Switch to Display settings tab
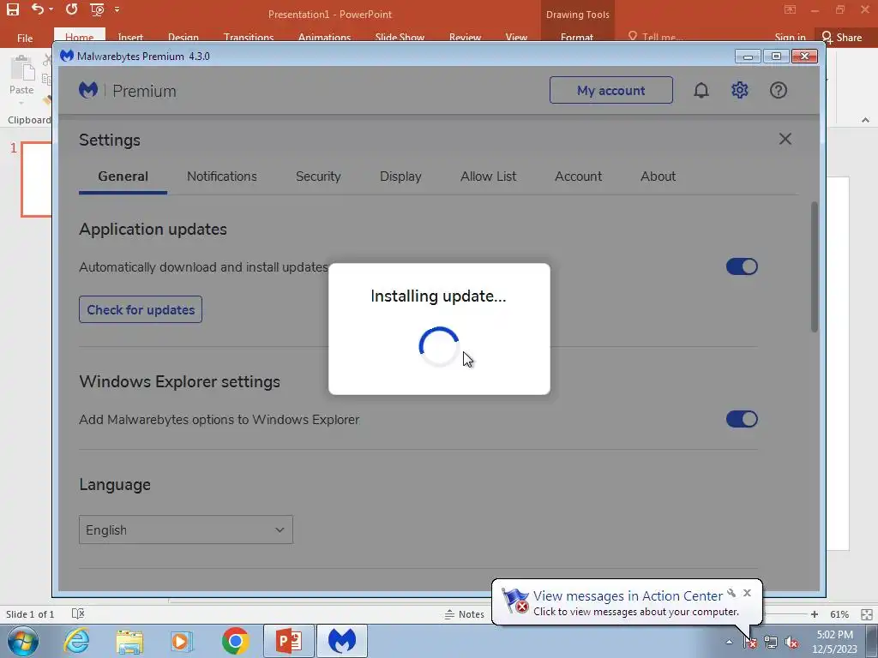 coord(400,176)
